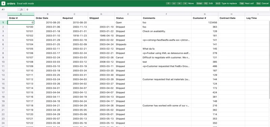This screenshot has height=127, width=270.
Task: Select customer number cell 382
Action: tap(205, 110)
